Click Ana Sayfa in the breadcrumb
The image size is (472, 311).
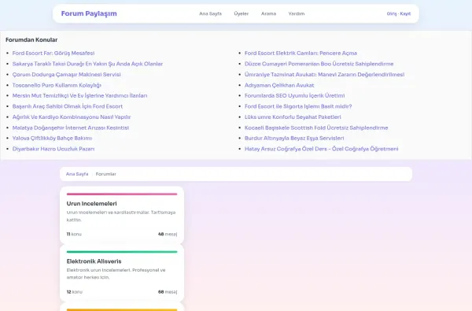click(77, 174)
